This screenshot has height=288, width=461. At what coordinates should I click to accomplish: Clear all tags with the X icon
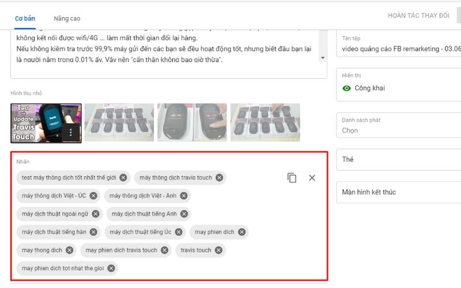tap(312, 178)
